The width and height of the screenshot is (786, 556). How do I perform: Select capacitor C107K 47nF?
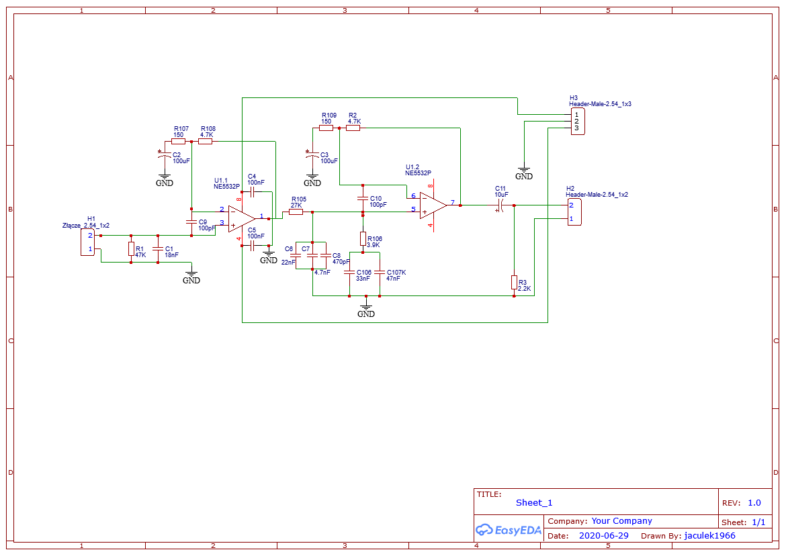coord(380,273)
